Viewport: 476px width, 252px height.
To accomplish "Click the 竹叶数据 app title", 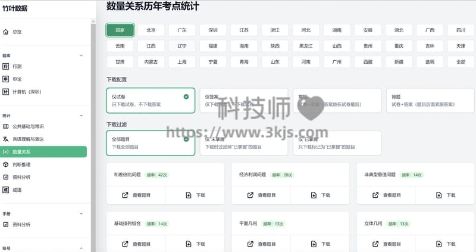I will [15, 8].
